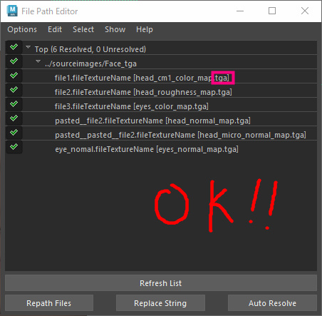The height and width of the screenshot is (316, 322).
Task: Click the Auto Resolve button
Action: tap(272, 303)
